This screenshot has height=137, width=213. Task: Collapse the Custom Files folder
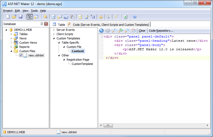[x=11, y=51]
